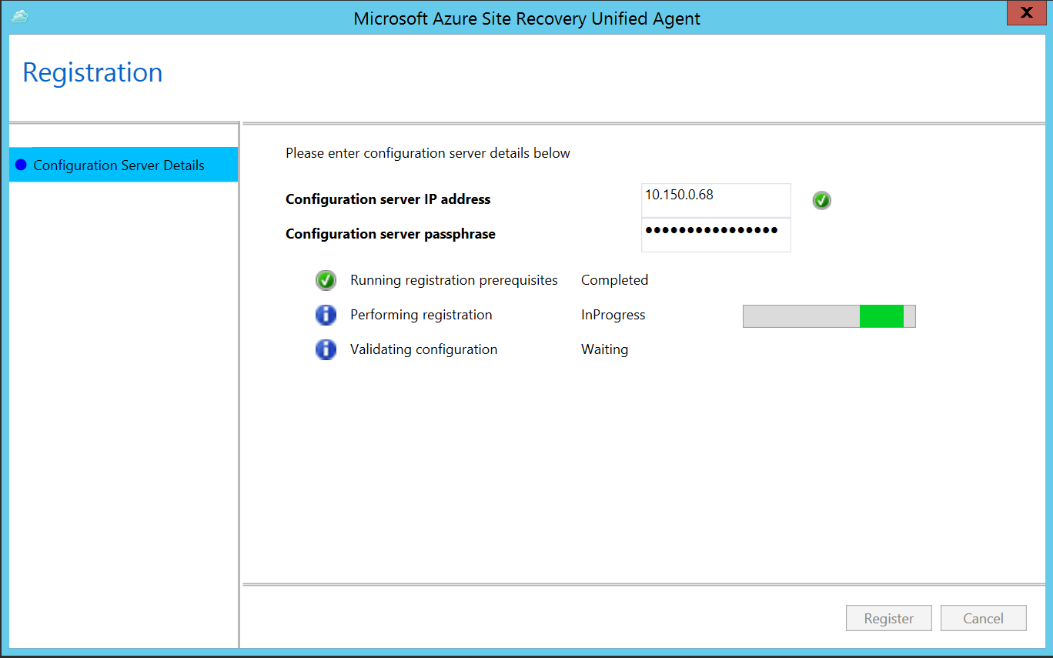This screenshot has width=1053, height=658.
Task: Focus the Configuration server passphrase field
Action: 716,235
